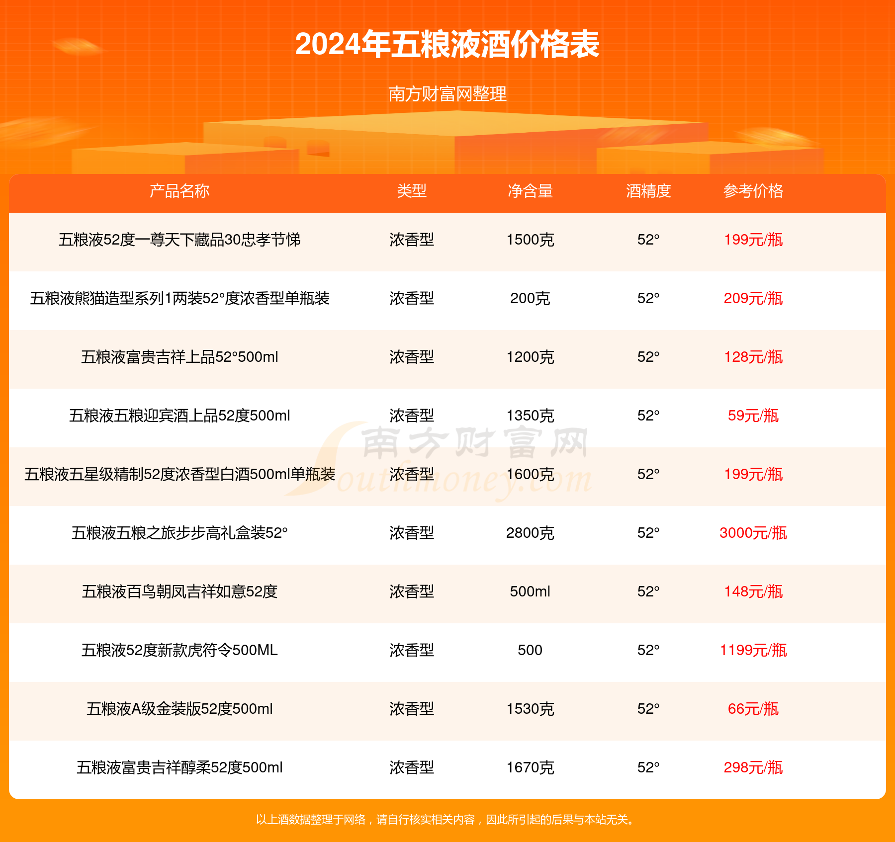
Task: Select product 五粮液熊猫造型系列1两装52°度浓香型单瓶装
Action: (x=179, y=298)
